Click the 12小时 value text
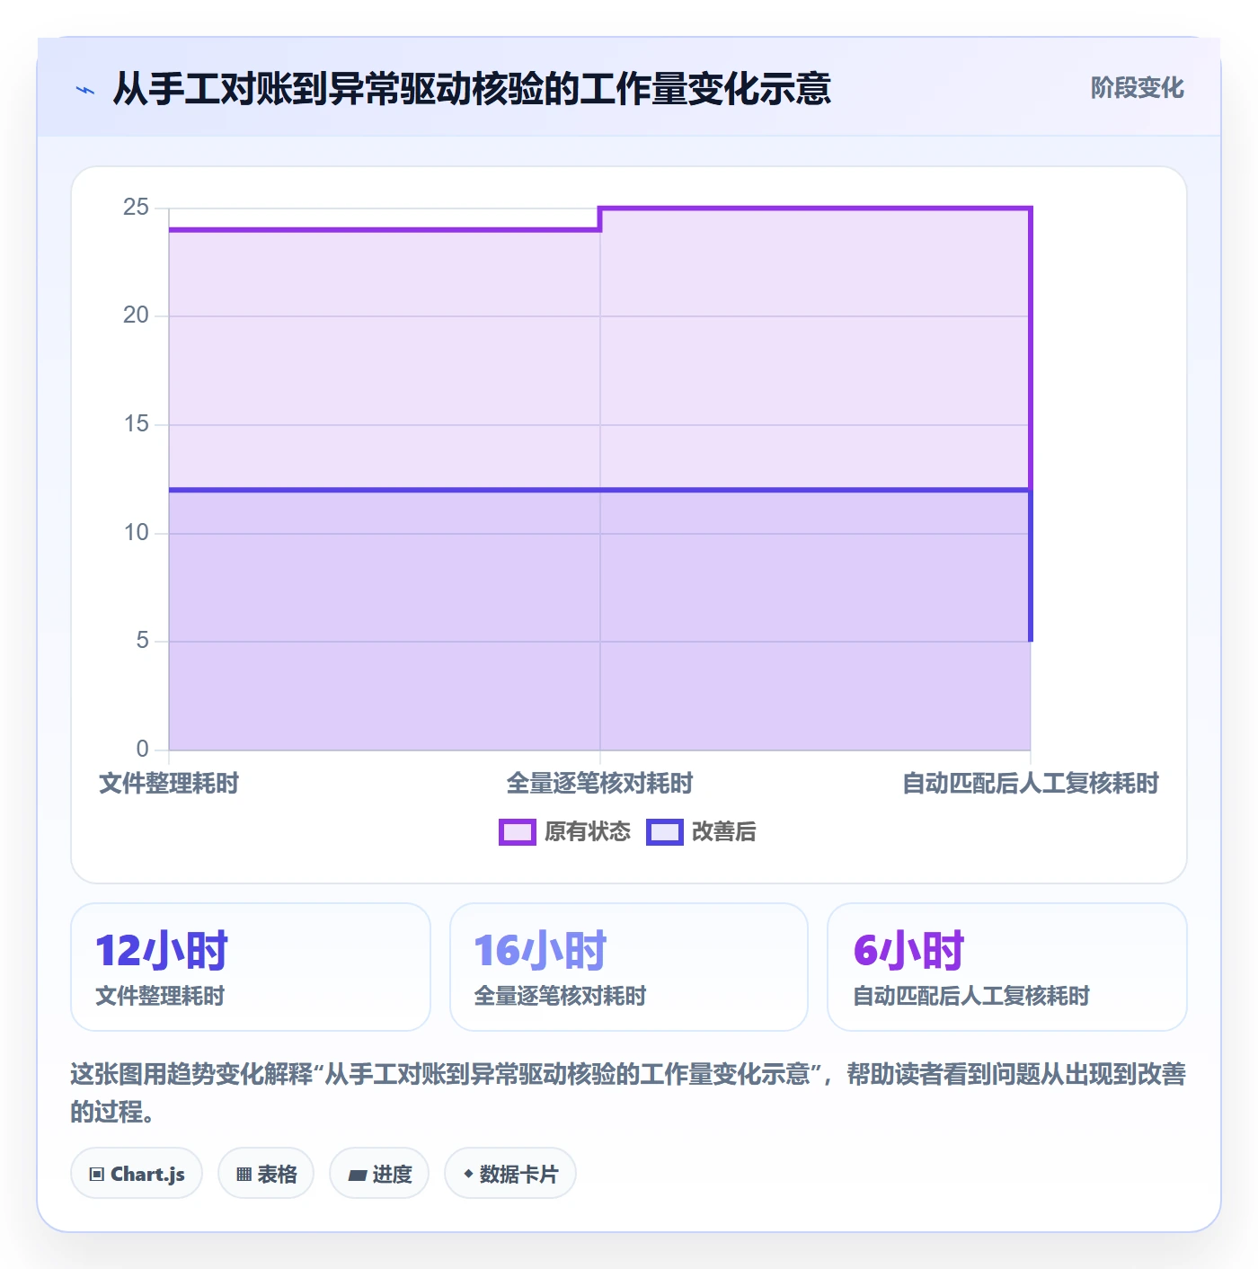Viewport: 1258px width, 1269px height. pyautogui.click(x=162, y=951)
